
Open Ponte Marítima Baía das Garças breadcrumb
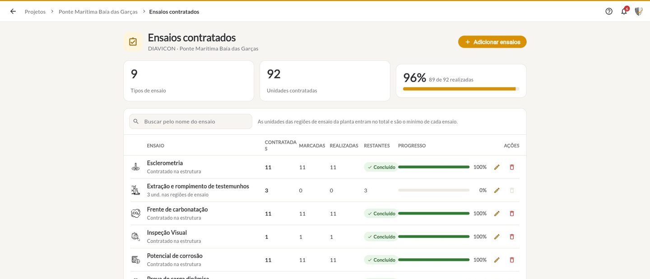[x=98, y=12]
